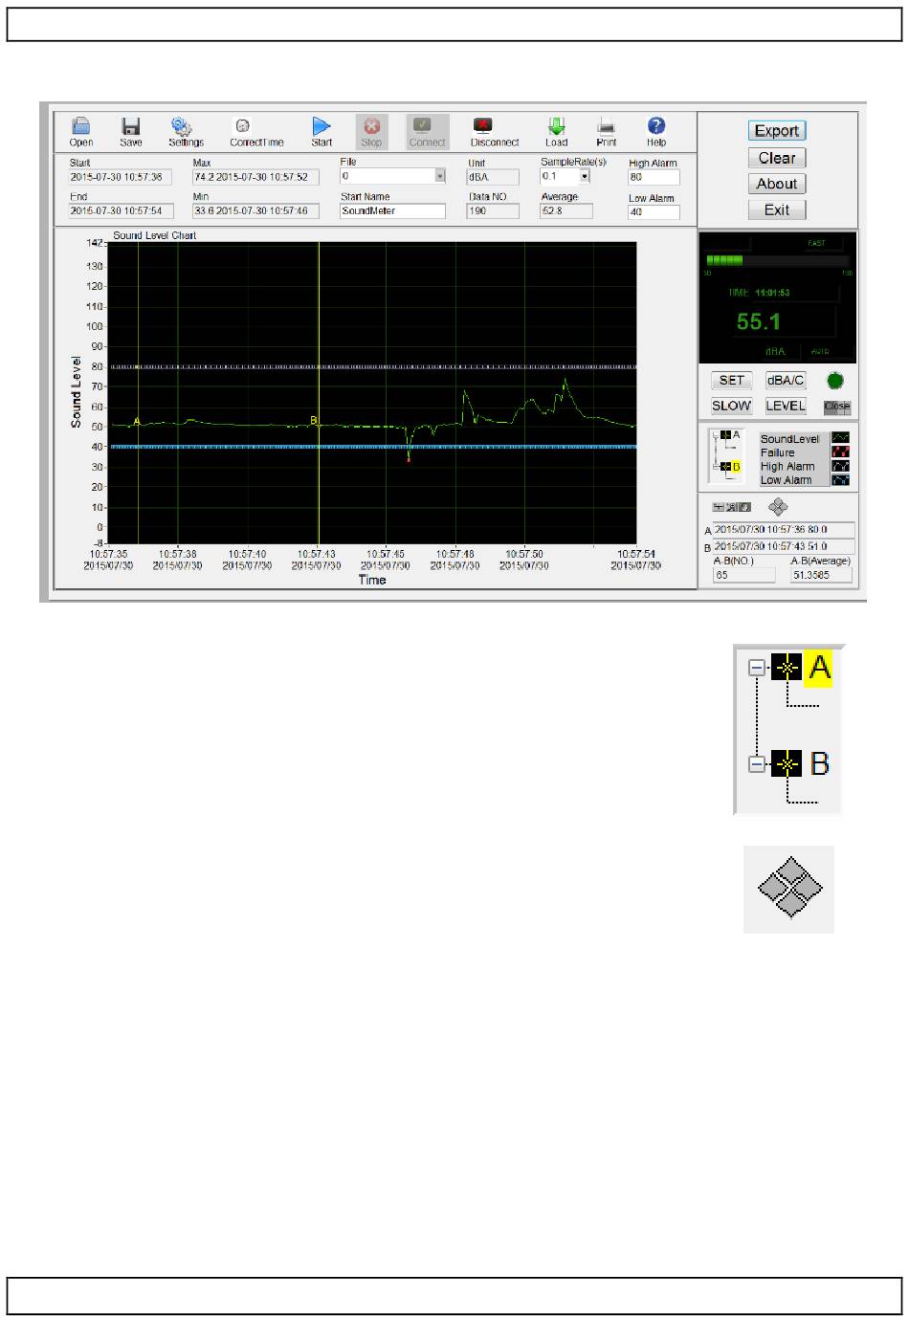Click the Max value field
Screen dimensions: 909x1322
pos(255,177)
